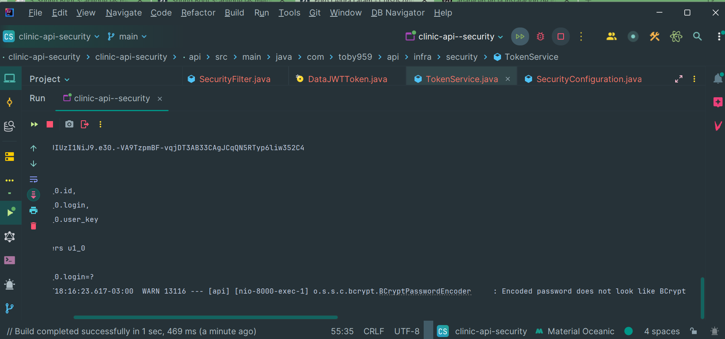This screenshot has height=339, width=725.
Task: Click the camera thread dump icon
Action: pyautogui.click(x=69, y=124)
